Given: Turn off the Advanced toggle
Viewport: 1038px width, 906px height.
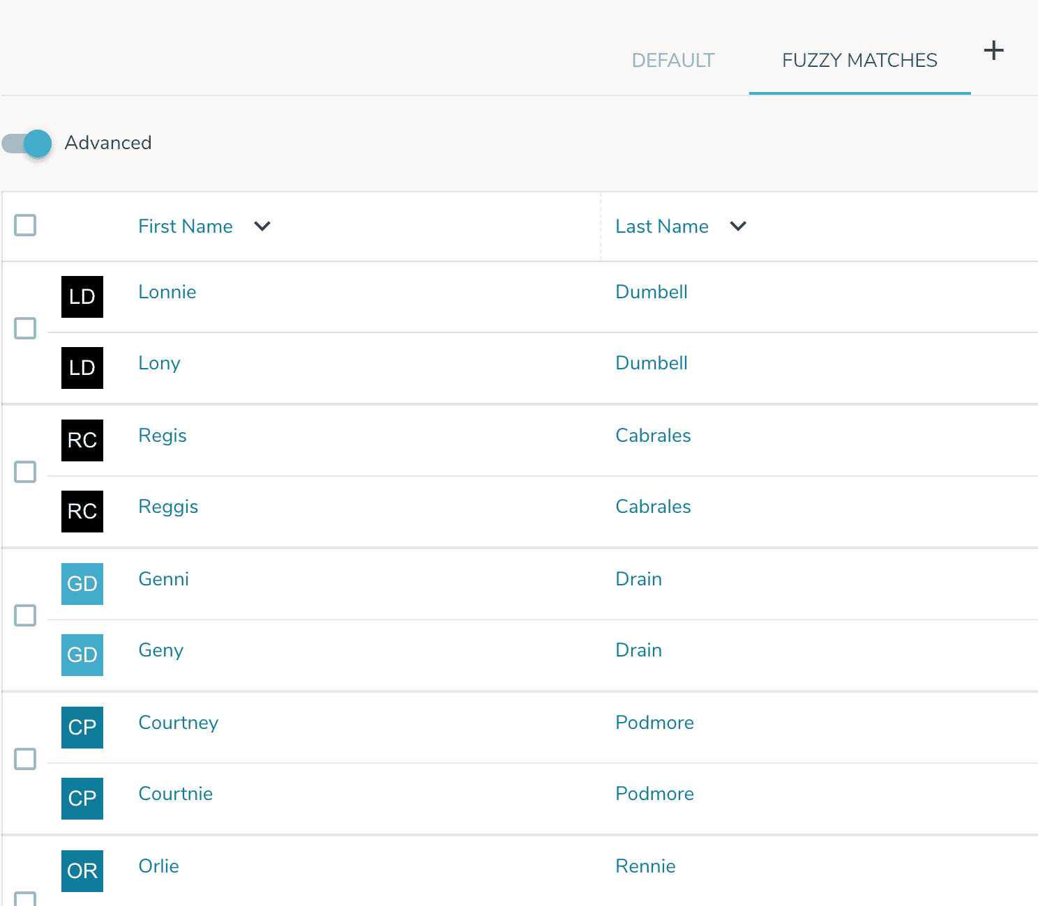Looking at the screenshot, I should click(27, 144).
